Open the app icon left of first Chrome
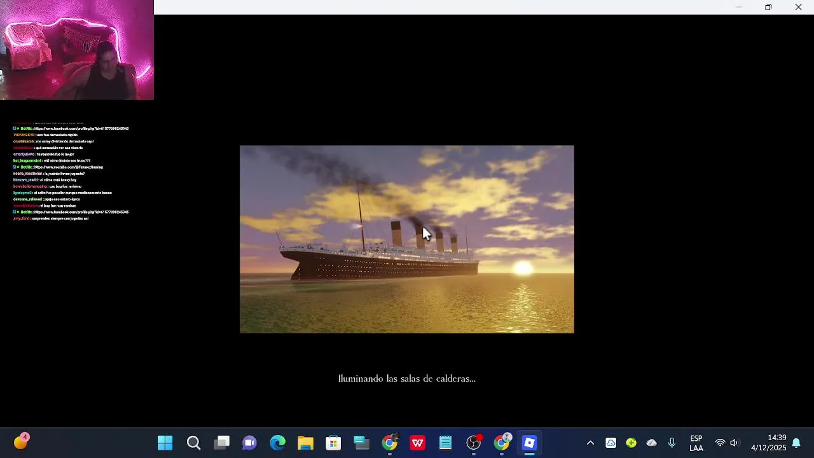The height and width of the screenshot is (458, 814). click(x=361, y=443)
